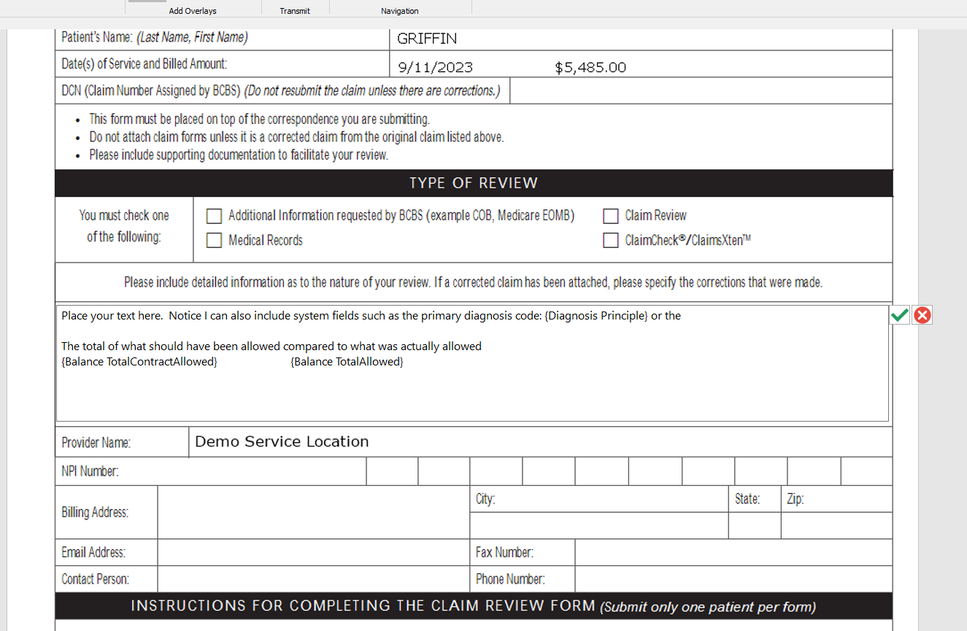
Task: Click inside the overlay text editing box
Action: pyautogui.click(x=472, y=363)
